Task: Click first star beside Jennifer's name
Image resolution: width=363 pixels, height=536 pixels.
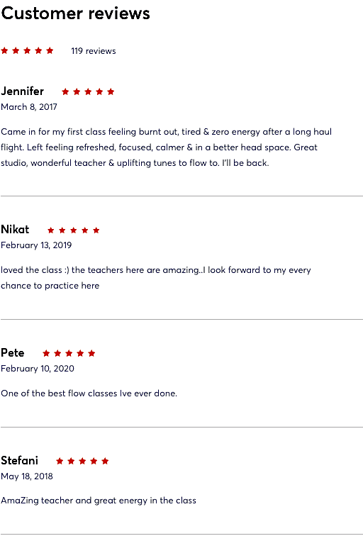Action: point(65,91)
